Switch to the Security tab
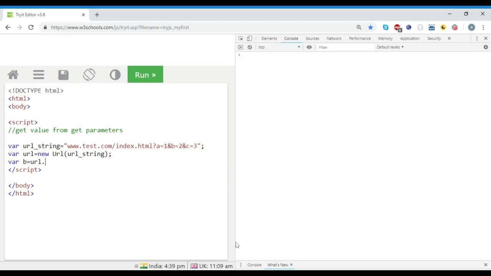Screen dimensions: 491x276 [434, 38]
